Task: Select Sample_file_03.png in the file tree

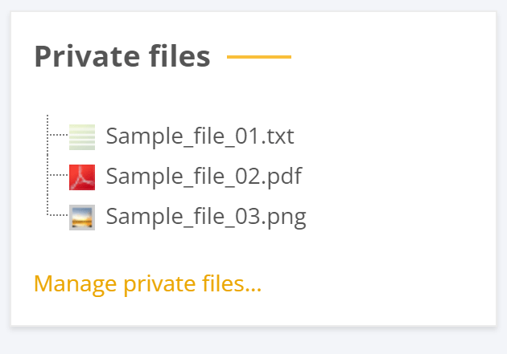Action: tap(206, 217)
